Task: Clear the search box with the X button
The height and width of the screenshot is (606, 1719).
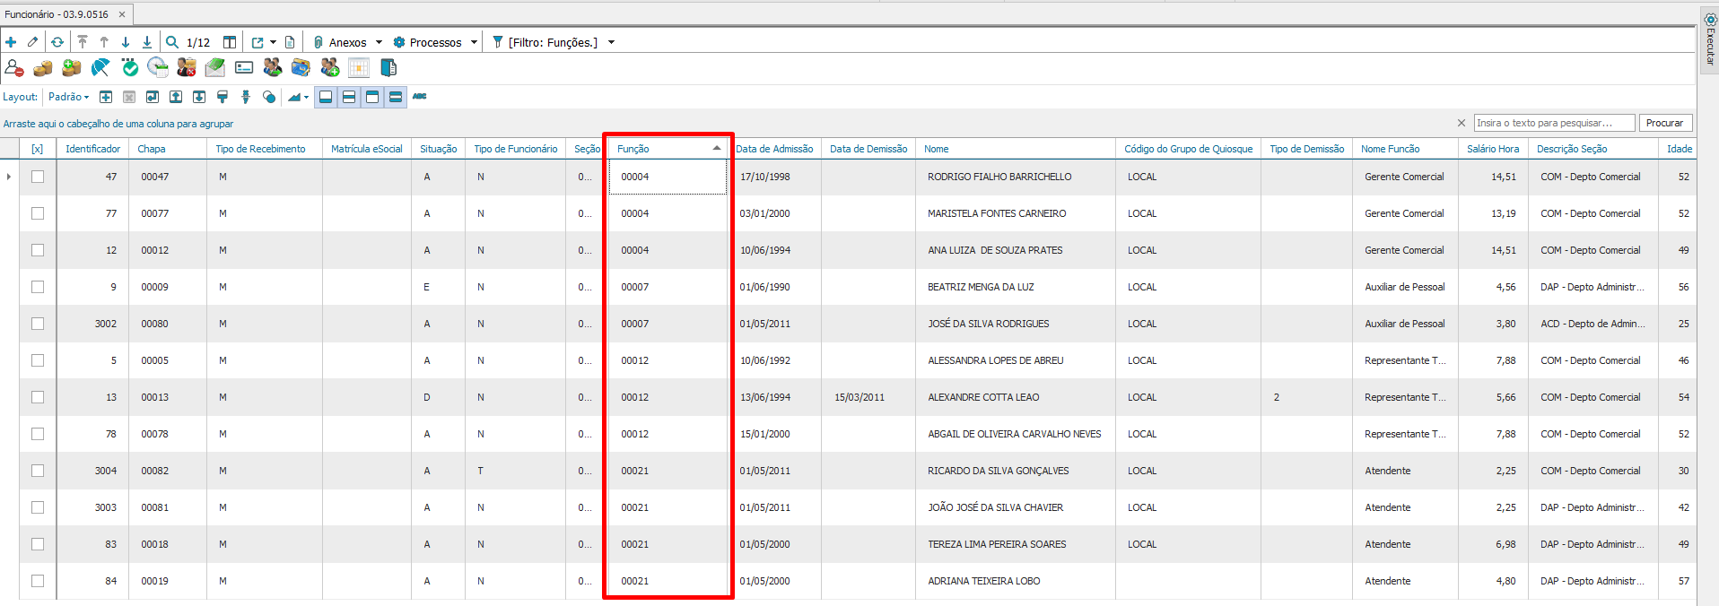Action: 1462,123
